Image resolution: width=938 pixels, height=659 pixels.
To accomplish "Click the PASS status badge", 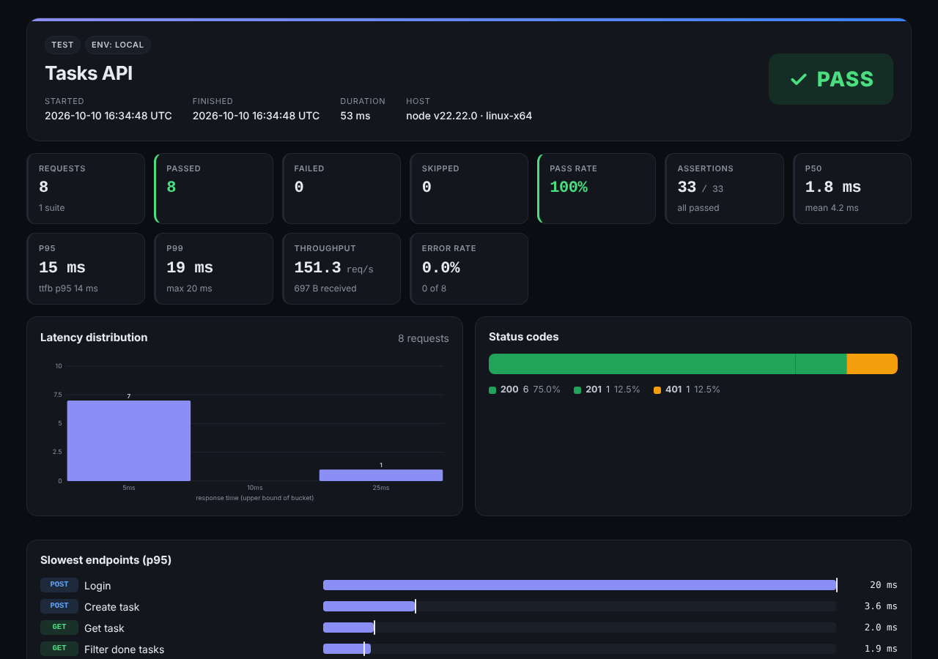I will pos(831,79).
